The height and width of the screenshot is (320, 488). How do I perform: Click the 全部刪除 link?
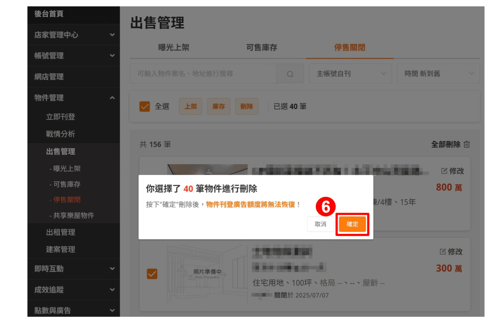pyautogui.click(x=446, y=144)
